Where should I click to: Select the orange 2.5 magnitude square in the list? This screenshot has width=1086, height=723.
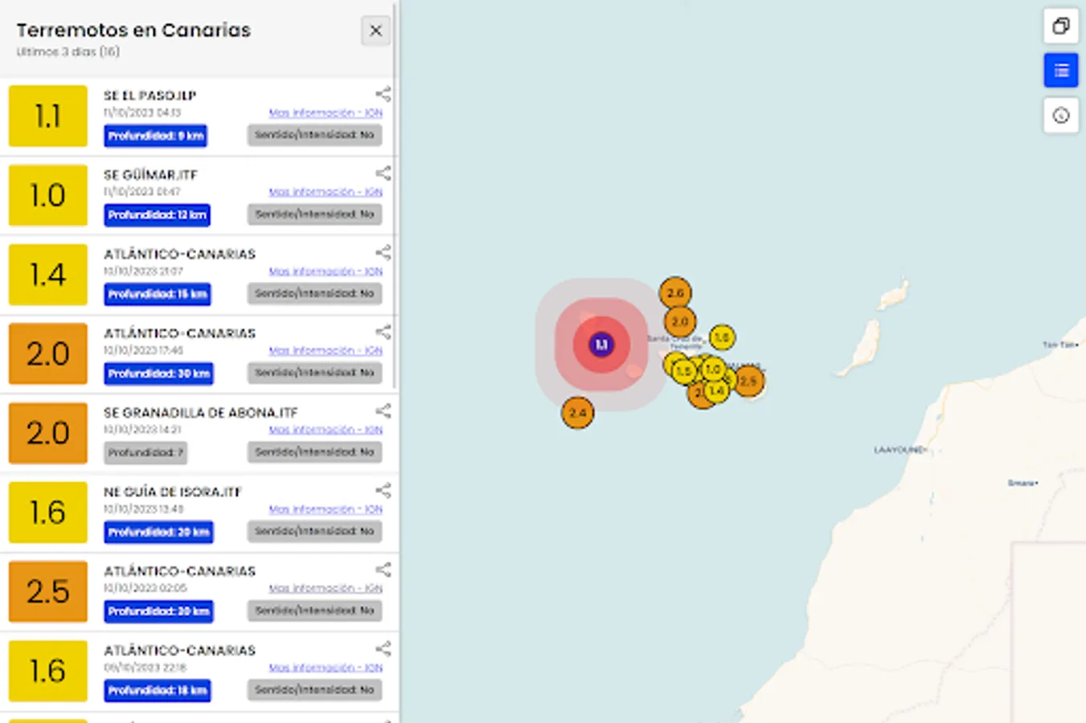coord(47,592)
